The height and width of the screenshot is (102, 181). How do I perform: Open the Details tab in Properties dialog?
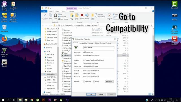click(x=97, y=43)
